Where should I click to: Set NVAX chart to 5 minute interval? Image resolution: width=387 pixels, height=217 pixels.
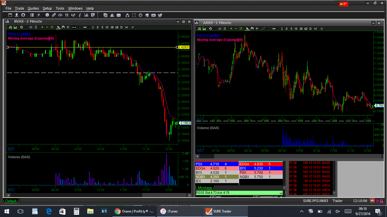(102, 27)
